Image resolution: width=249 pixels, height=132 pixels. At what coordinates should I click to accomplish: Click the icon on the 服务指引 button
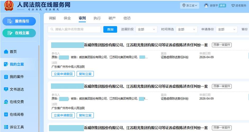tap(10, 21)
